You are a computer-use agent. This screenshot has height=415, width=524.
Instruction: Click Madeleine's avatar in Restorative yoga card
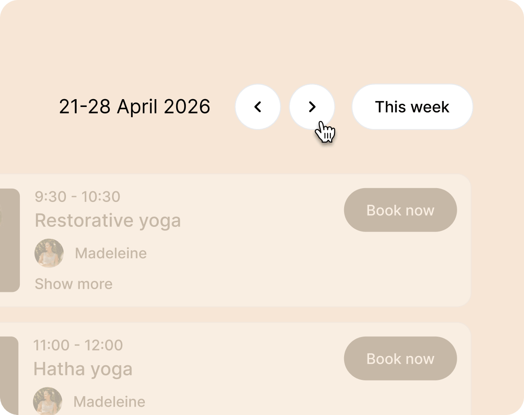tap(49, 253)
